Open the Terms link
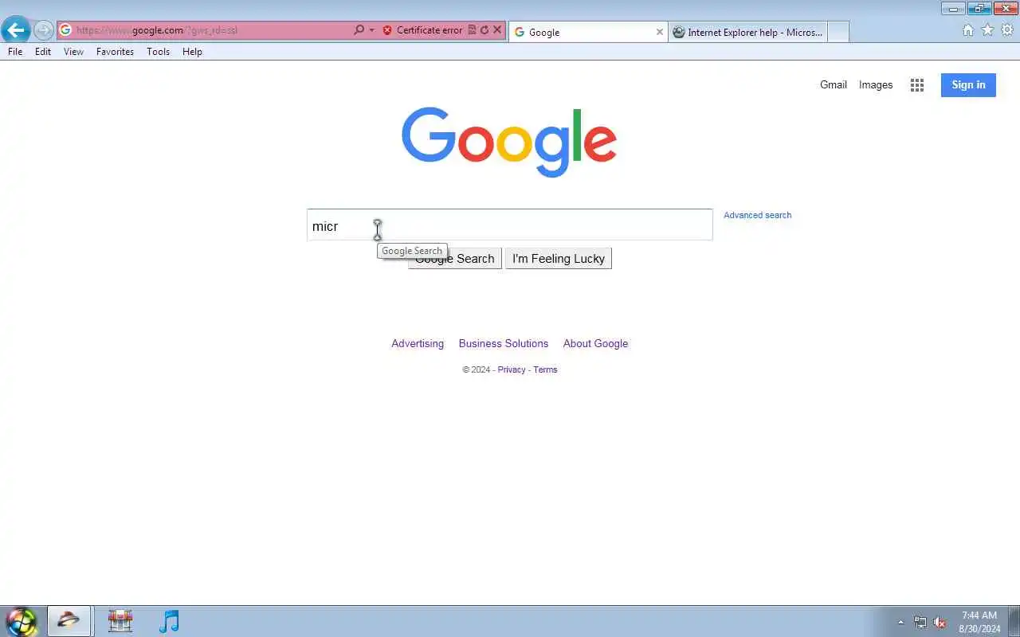This screenshot has height=637, width=1020. pos(545,369)
